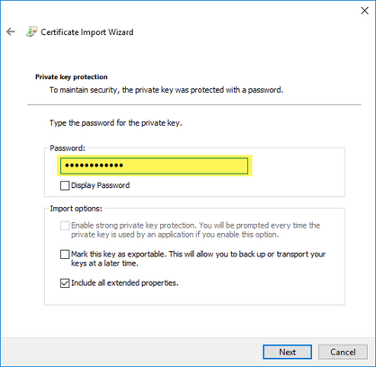Uncheck Include all extended properties checkbox
The height and width of the screenshot is (367, 376).
pyautogui.click(x=65, y=283)
